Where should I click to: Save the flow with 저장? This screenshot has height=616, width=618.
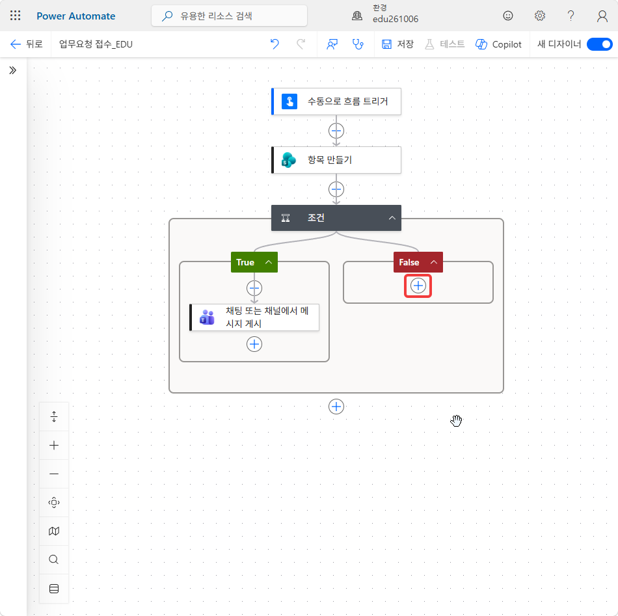[397, 44]
